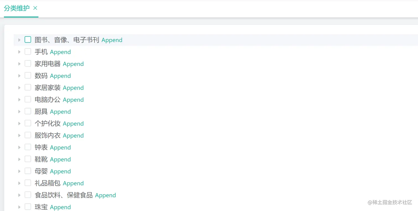Expand the 厨具 category node
The height and width of the screenshot is (211, 418).
[19, 112]
